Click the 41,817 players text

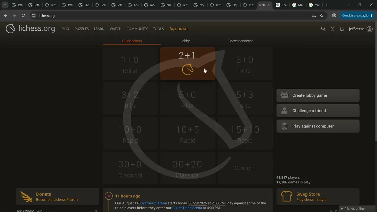click(x=288, y=178)
